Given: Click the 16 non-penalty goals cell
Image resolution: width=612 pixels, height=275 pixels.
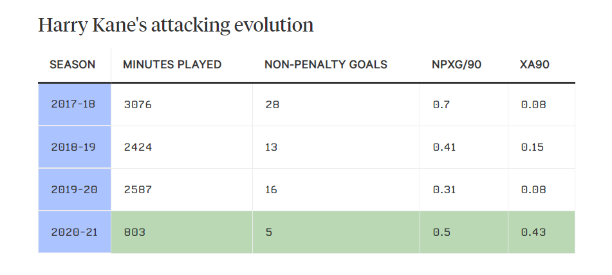Looking at the screenshot, I should click(x=272, y=189).
